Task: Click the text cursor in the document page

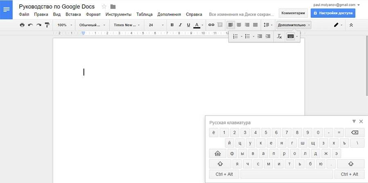Action: (x=84, y=72)
